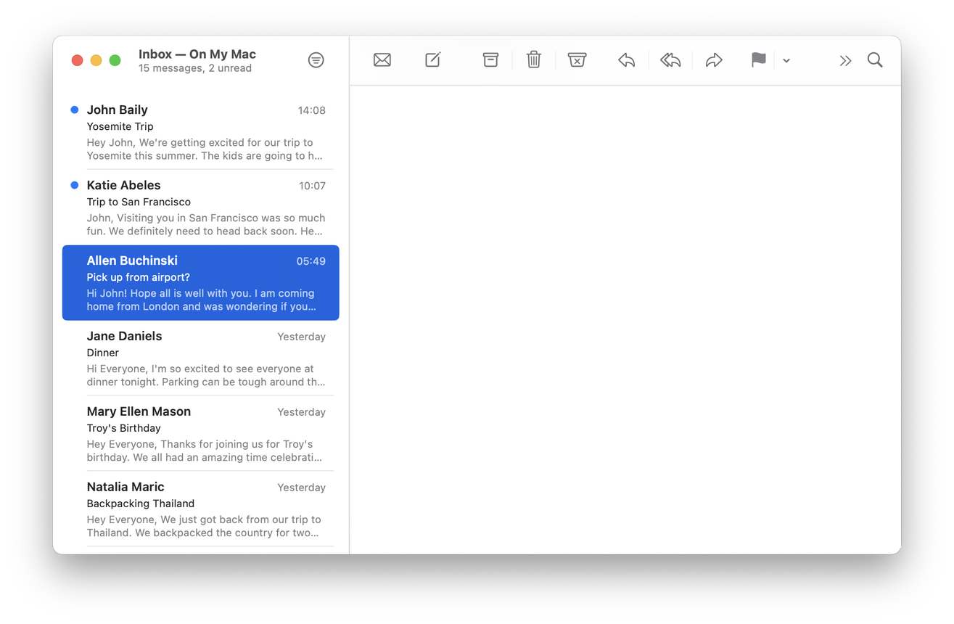Open Katie Abeles Trip to San Francisco email
The height and width of the screenshot is (624, 954).
pyautogui.click(x=201, y=208)
